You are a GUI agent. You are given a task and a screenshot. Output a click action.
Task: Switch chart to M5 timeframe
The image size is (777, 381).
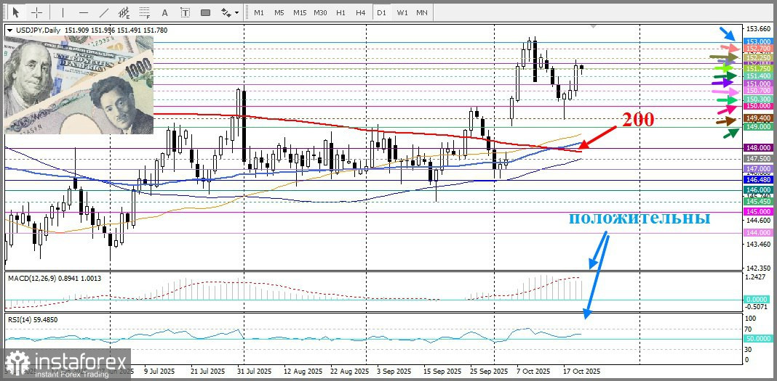click(279, 12)
